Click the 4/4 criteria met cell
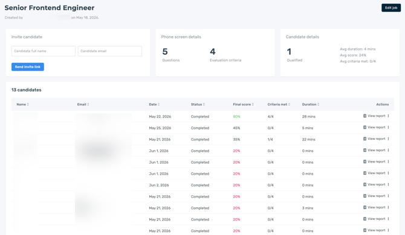405x235 pixels. [x=270, y=117]
